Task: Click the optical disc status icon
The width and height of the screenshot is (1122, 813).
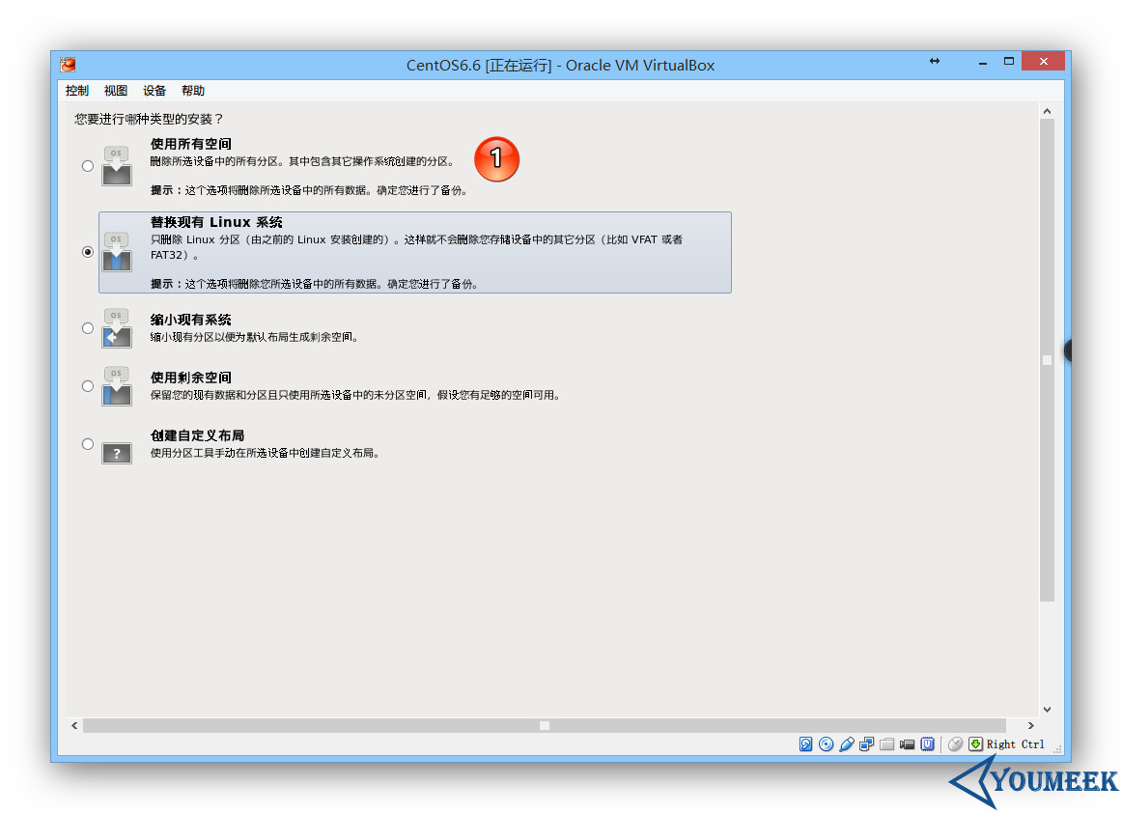Action: point(827,743)
